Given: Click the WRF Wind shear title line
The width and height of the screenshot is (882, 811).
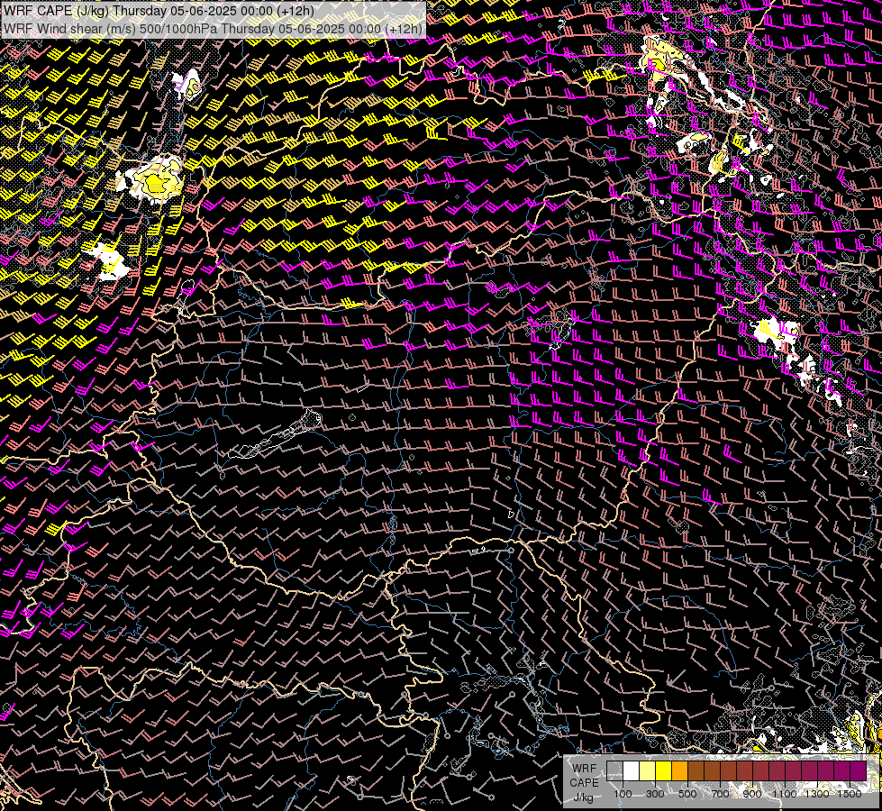Looking at the screenshot, I should click(213, 28).
